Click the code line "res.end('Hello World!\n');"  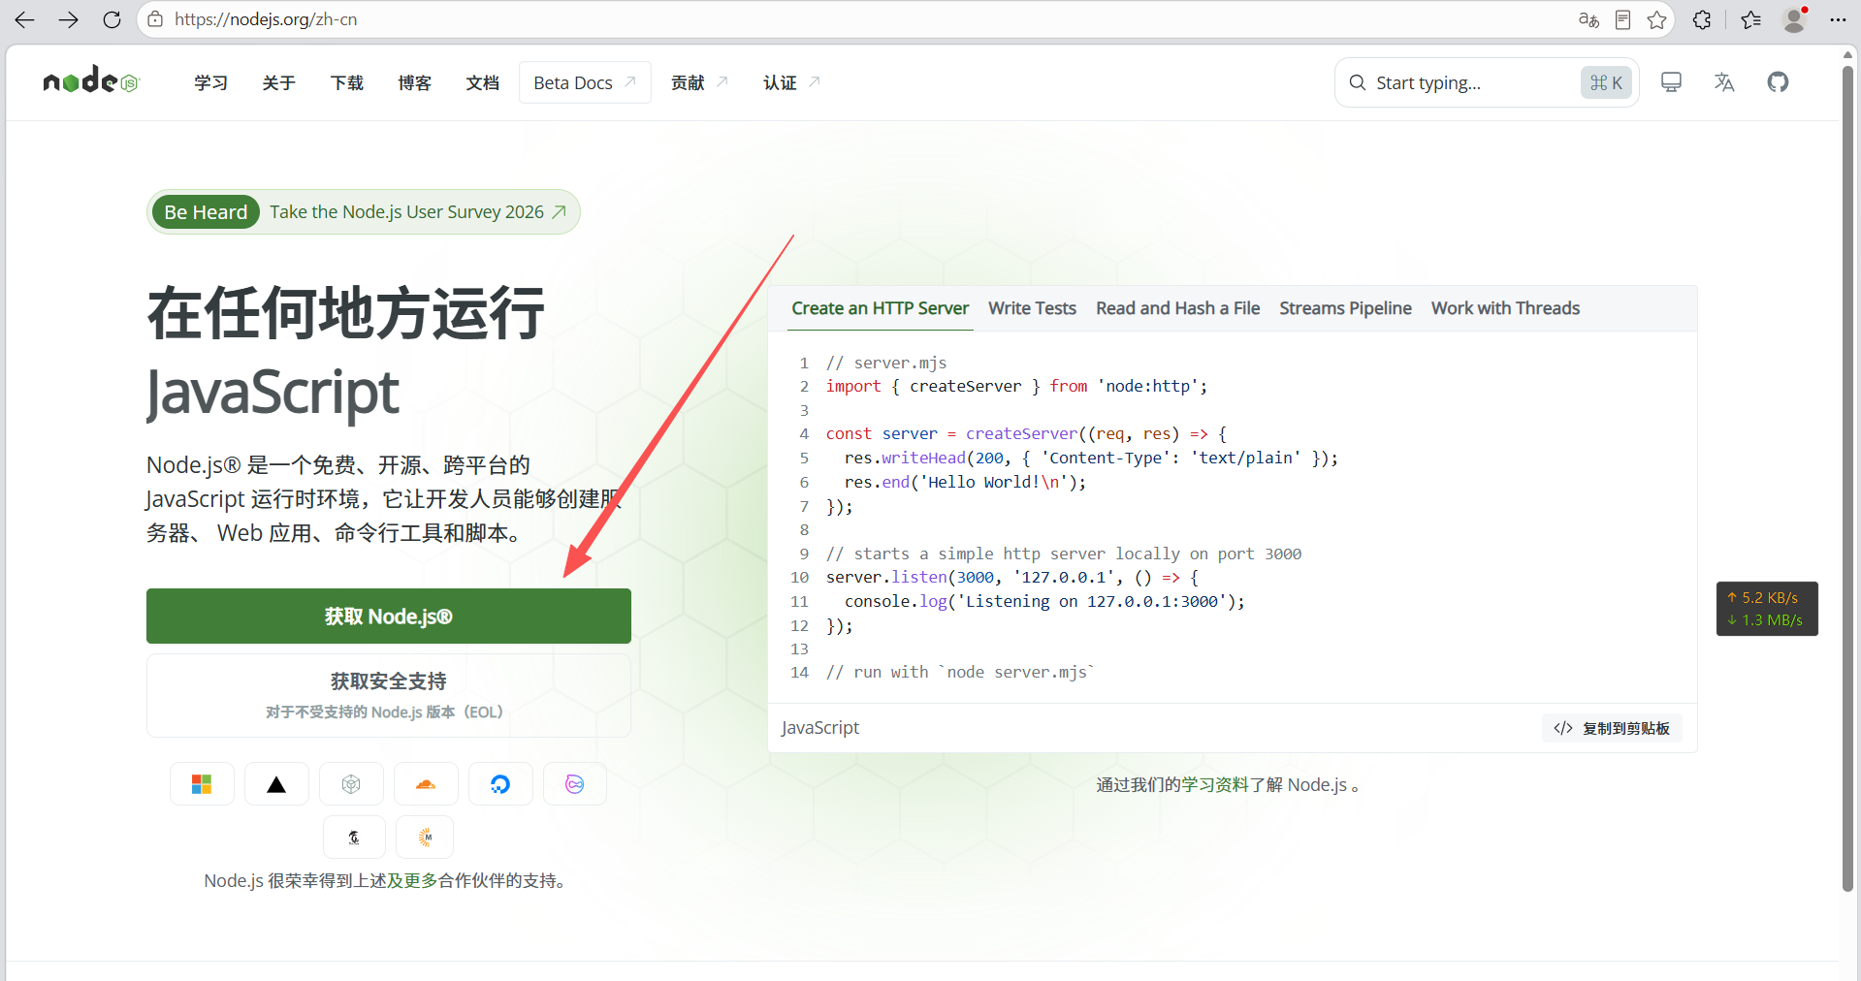(965, 482)
